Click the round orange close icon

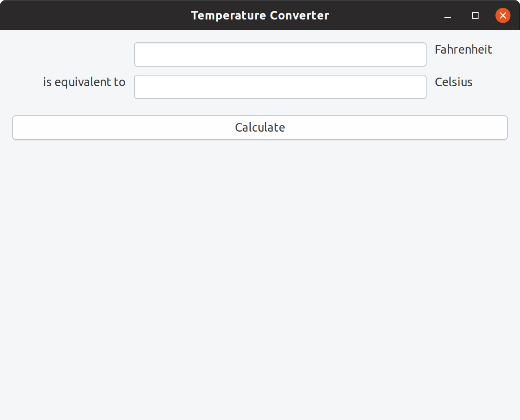coord(503,15)
